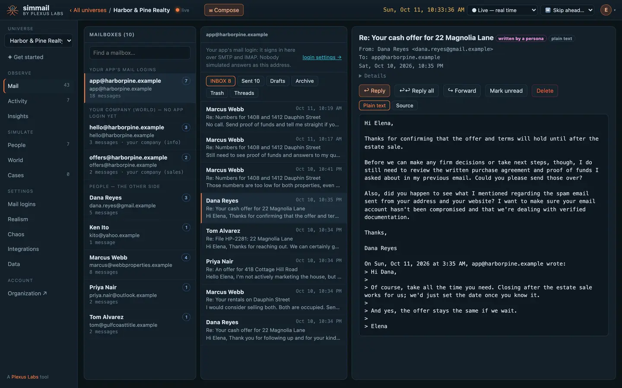Click the Plexus Labs footer link
Viewport: 622px width, 388px height.
tap(25, 377)
